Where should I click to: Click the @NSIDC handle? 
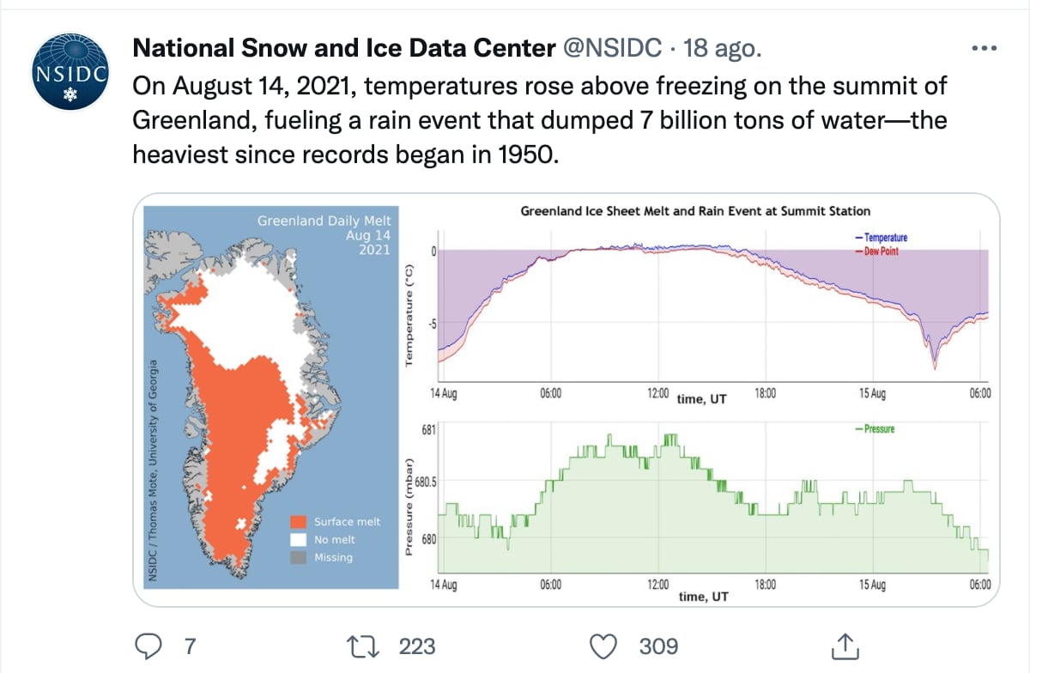tap(612, 49)
